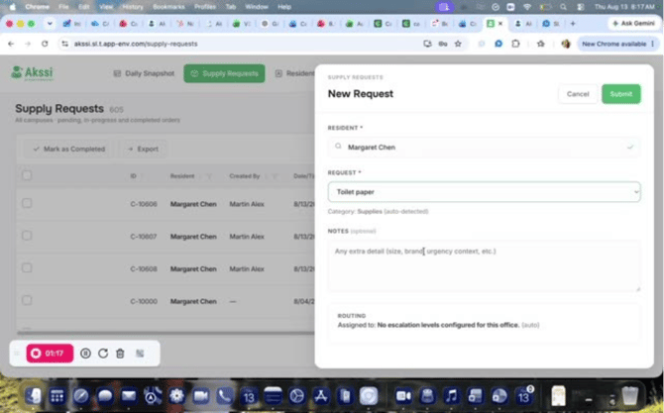Sort by the ID column
The image size is (664, 413).
(134, 176)
